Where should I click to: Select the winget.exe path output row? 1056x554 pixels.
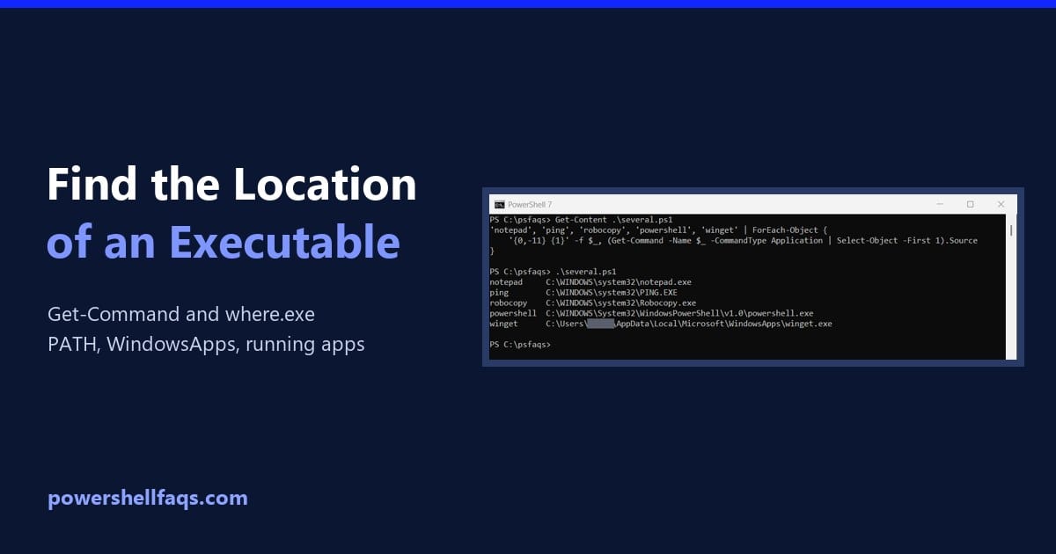661,324
